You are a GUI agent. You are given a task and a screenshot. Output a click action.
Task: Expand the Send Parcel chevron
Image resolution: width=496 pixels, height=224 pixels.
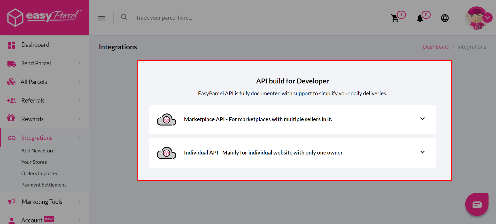pyautogui.click(x=80, y=63)
